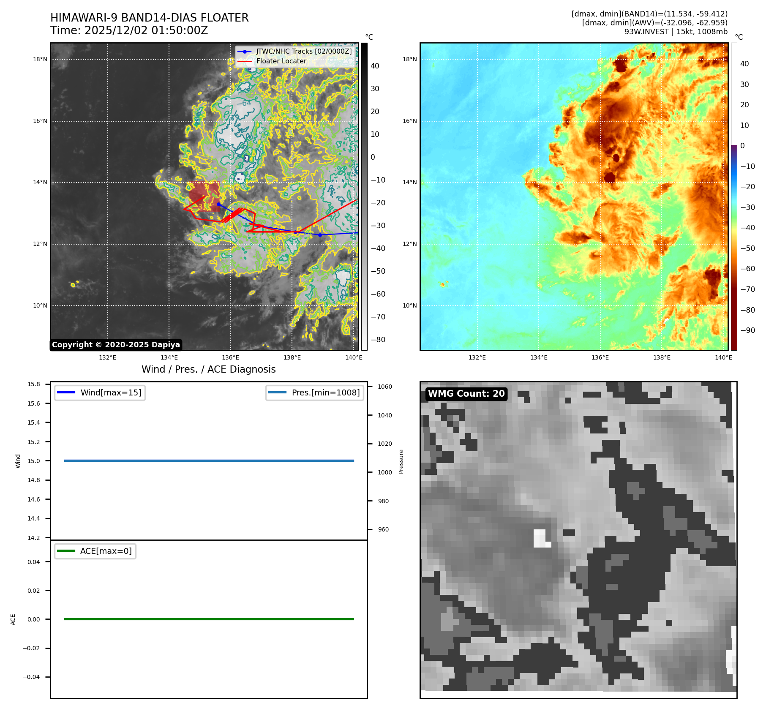Image resolution: width=766 pixels, height=714 pixels.
Task: Click the blue track marker near 139°E
Action: tap(320, 235)
